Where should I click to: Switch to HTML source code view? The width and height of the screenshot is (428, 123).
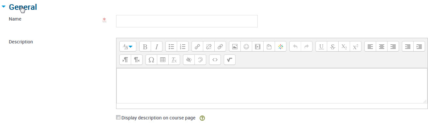pos(215,60)
